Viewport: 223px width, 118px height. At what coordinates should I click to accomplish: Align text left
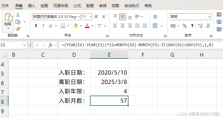115,26
